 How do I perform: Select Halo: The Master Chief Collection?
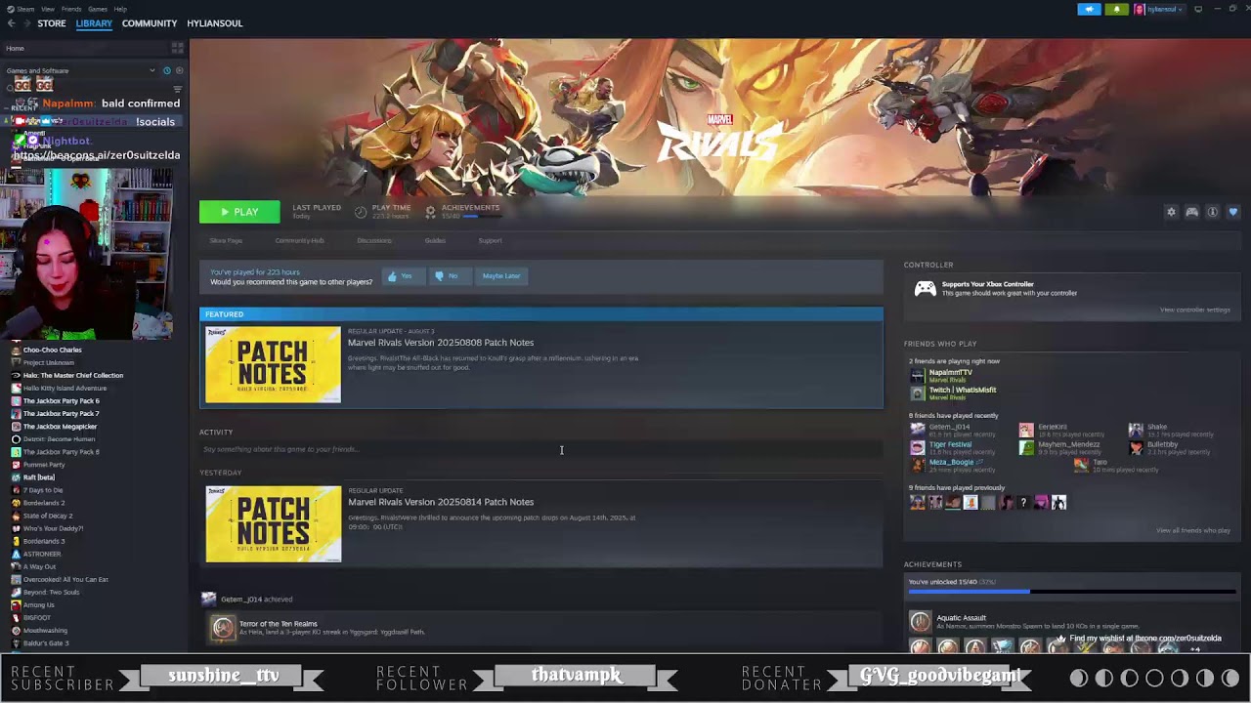(73, 375)
